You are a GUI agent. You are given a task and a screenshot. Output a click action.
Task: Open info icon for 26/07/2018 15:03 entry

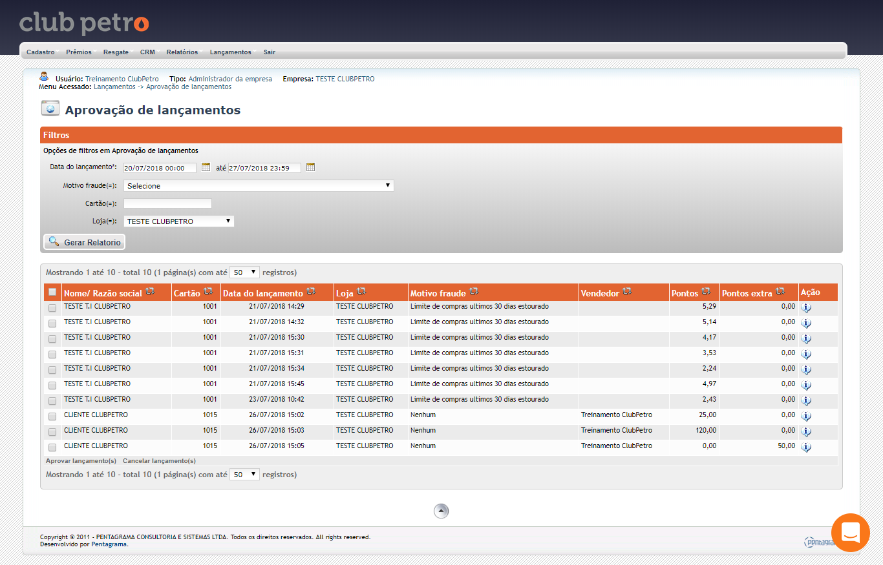coord(806,431)
